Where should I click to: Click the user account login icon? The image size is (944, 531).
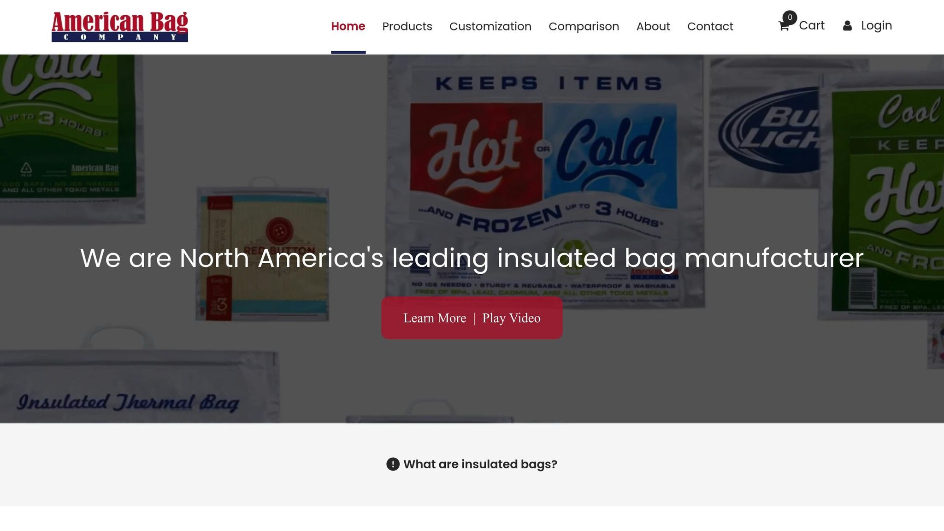click(x=847, y=26)
